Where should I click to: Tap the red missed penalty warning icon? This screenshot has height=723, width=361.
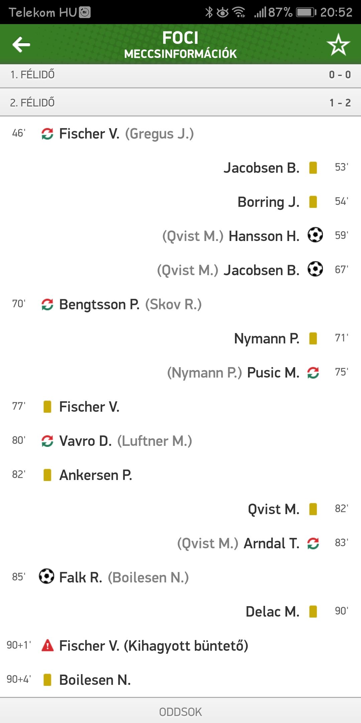47,645
